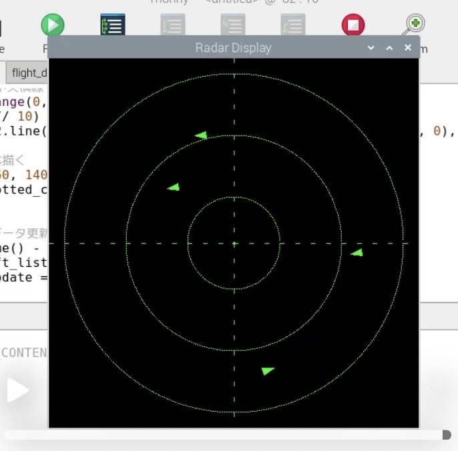Click the video progress bar handle
Viewport: 458px width, 451px height.
pyautogui.click(x=447, y=434)
